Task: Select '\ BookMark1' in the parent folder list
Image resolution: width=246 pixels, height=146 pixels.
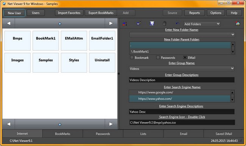Action: click(x=180, y=51)
